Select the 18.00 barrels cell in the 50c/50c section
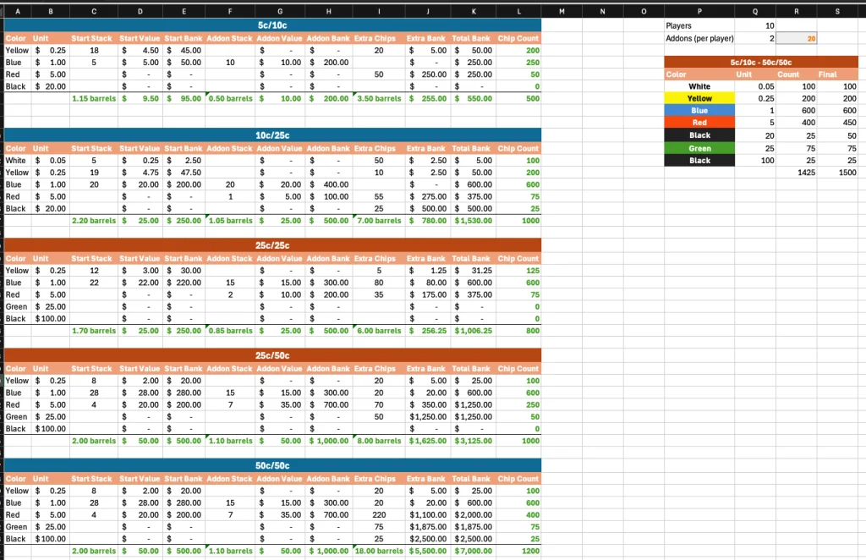The image size is (866, 560). [379, 551]
